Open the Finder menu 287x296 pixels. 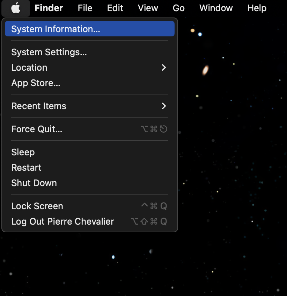coord(49,8)
